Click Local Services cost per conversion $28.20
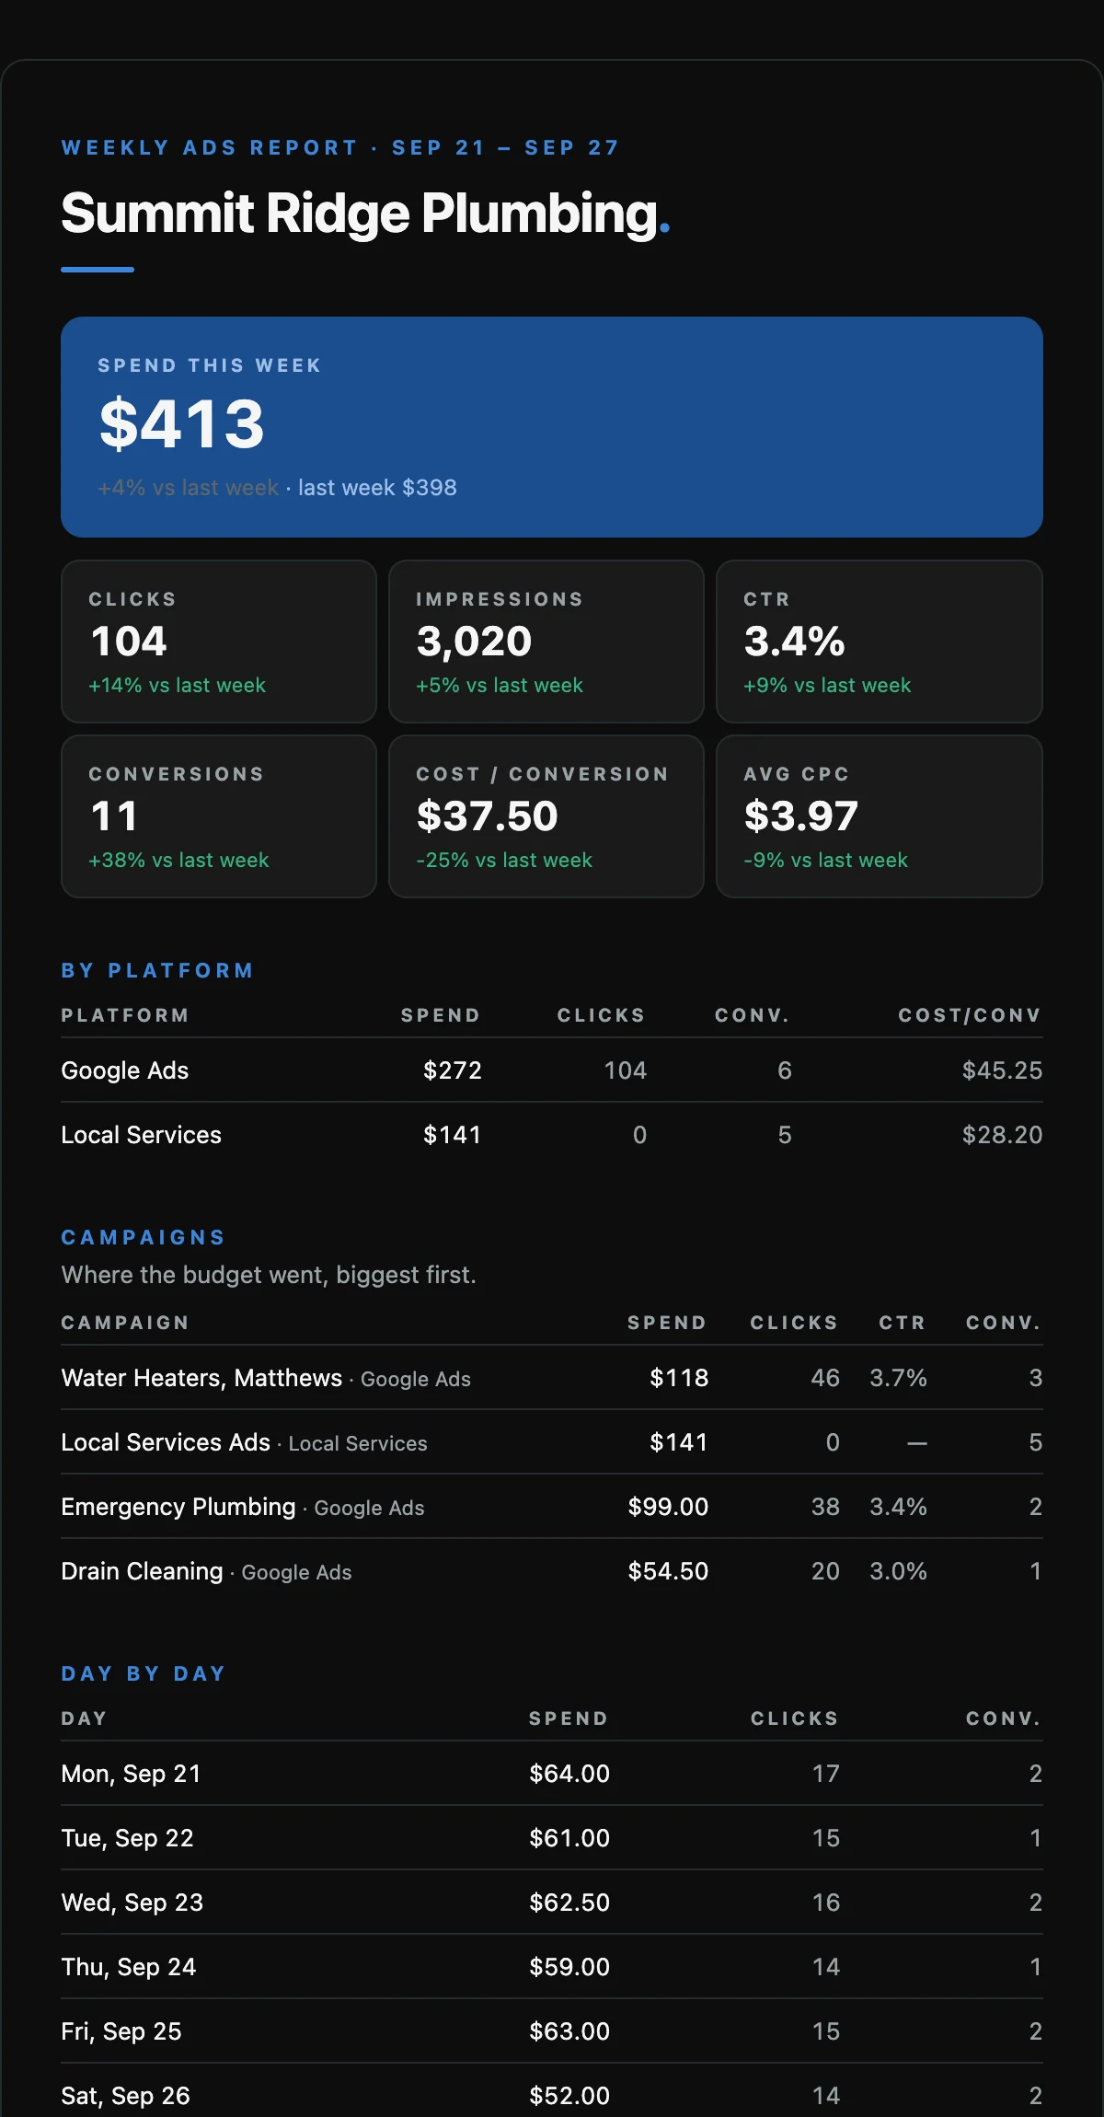 (1002, 1135)
